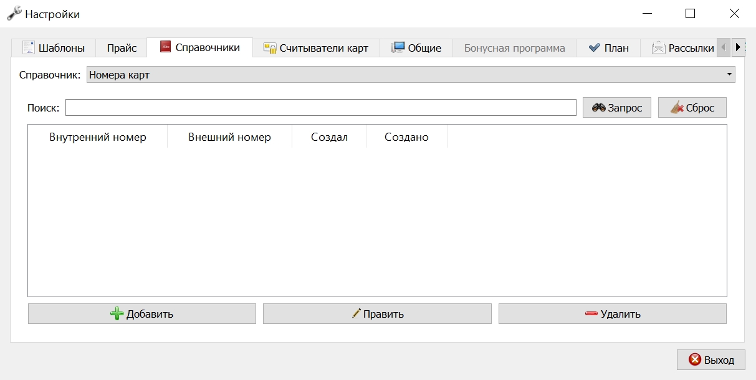Close settings via the Выход button

(711, 360)
